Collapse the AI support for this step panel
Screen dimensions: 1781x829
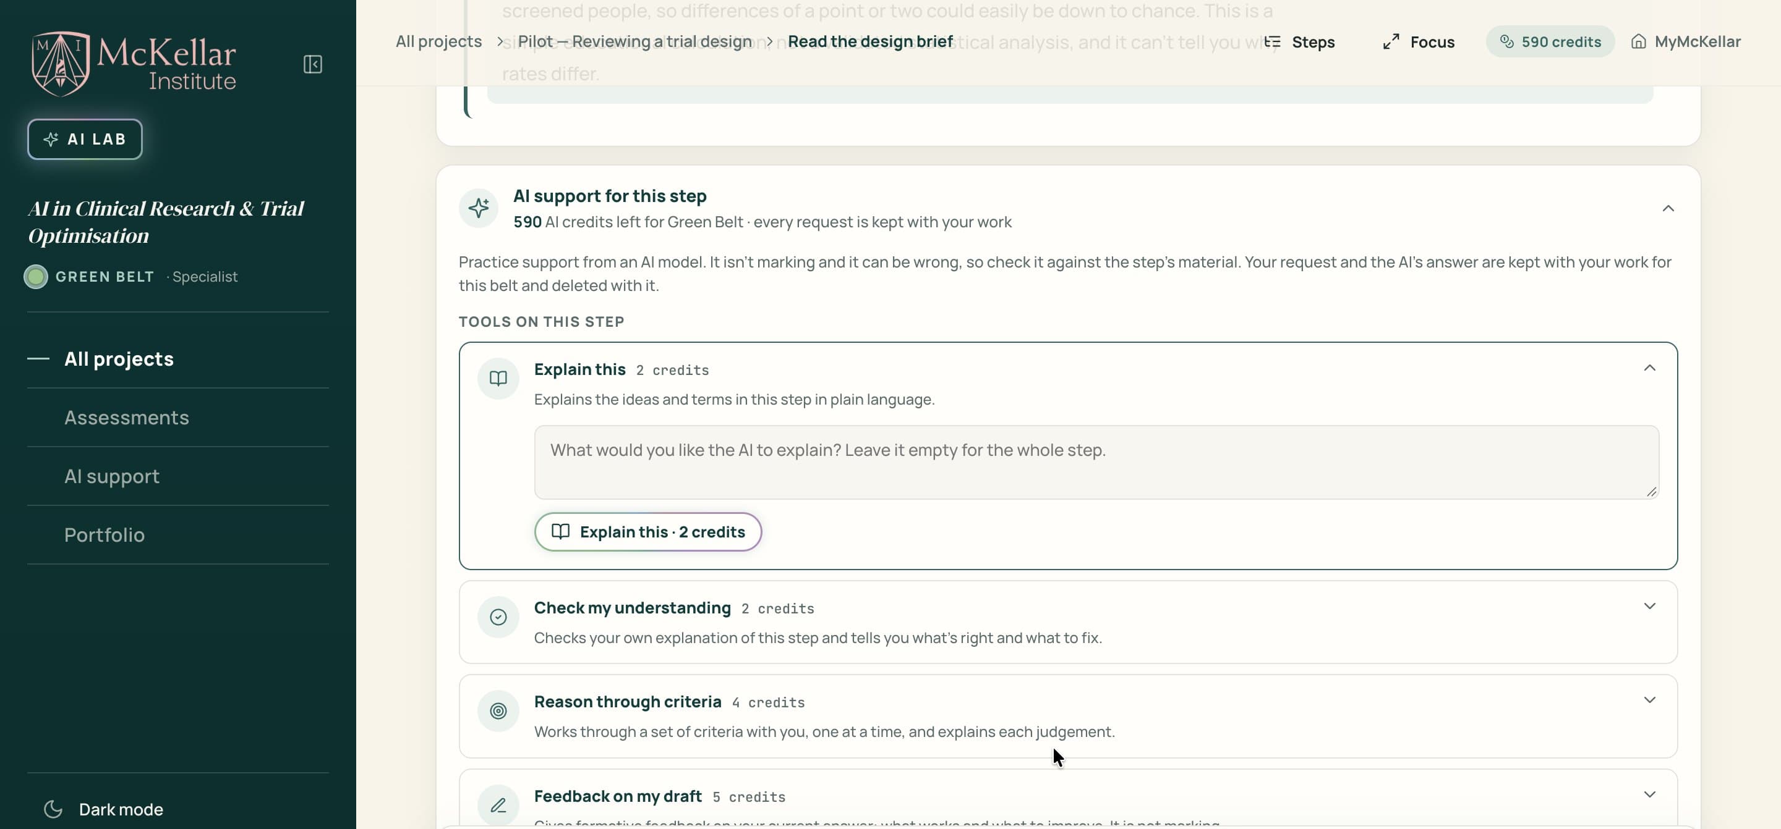pyautogui.click(x=1668, y=208)
